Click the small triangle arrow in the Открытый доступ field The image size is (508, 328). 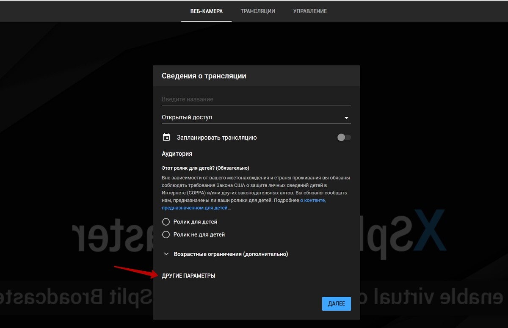(346, 118)
